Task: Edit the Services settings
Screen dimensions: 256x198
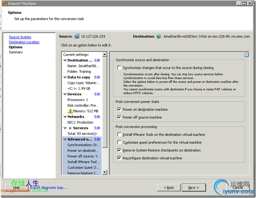Action: point(97,128)
